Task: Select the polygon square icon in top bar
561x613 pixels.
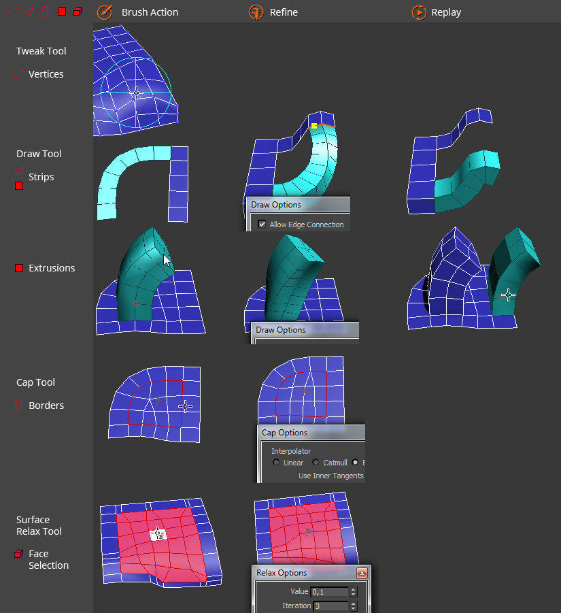Action: [x=62, y=12]
